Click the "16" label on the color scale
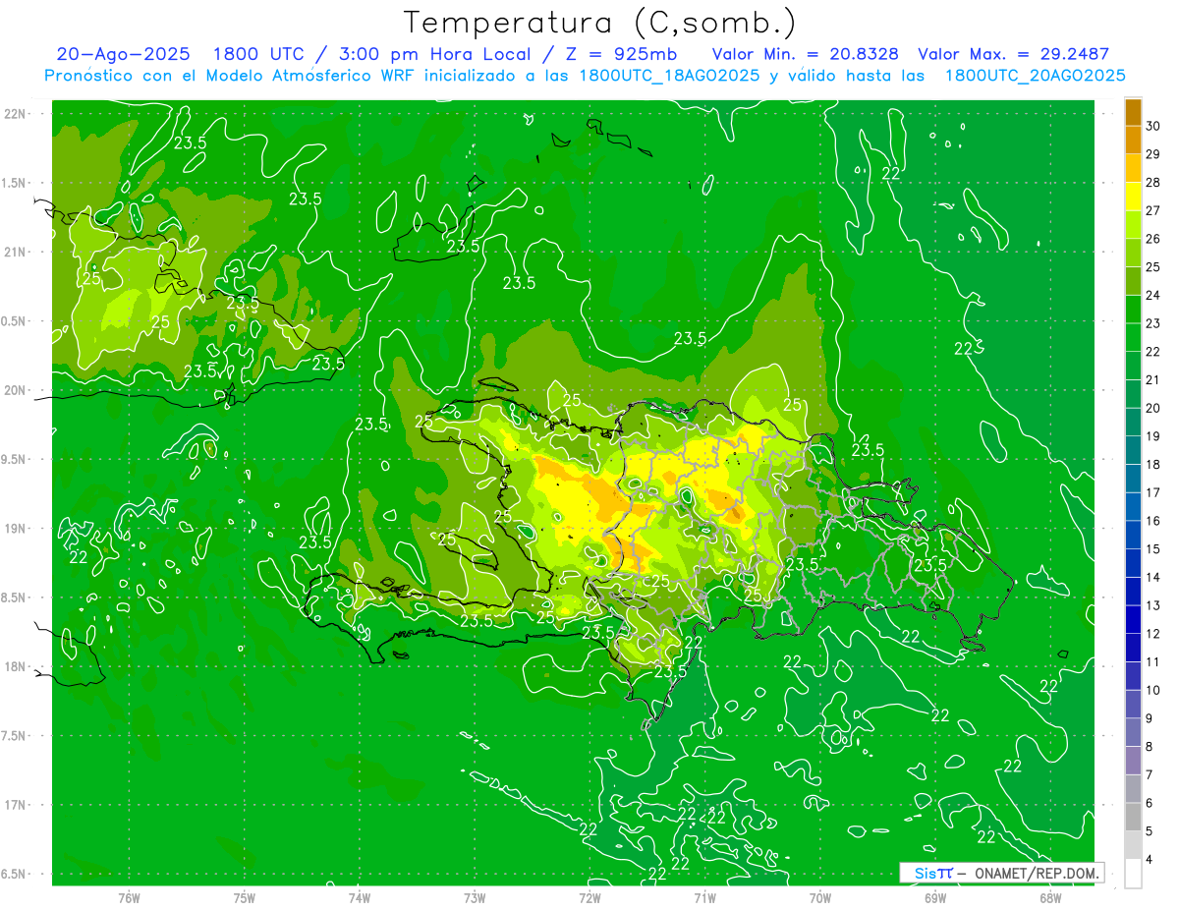1179x911 pixels. click(1153, 521)
